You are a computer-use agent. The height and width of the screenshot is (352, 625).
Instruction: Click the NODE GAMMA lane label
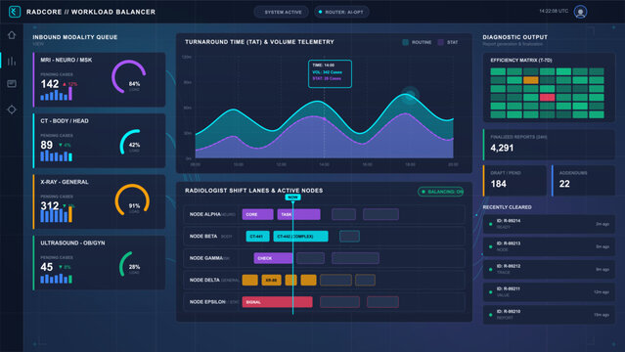206,258
